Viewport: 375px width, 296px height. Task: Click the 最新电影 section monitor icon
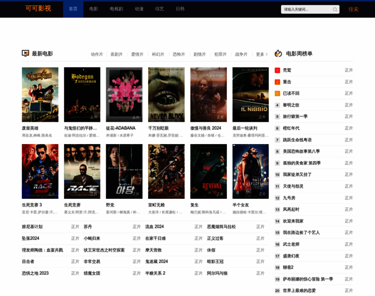[x=25, y=53]
